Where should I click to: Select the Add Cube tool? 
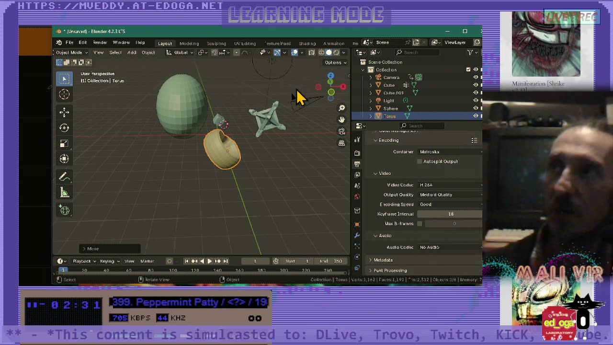pyautogui.click(x=64, y=210)
